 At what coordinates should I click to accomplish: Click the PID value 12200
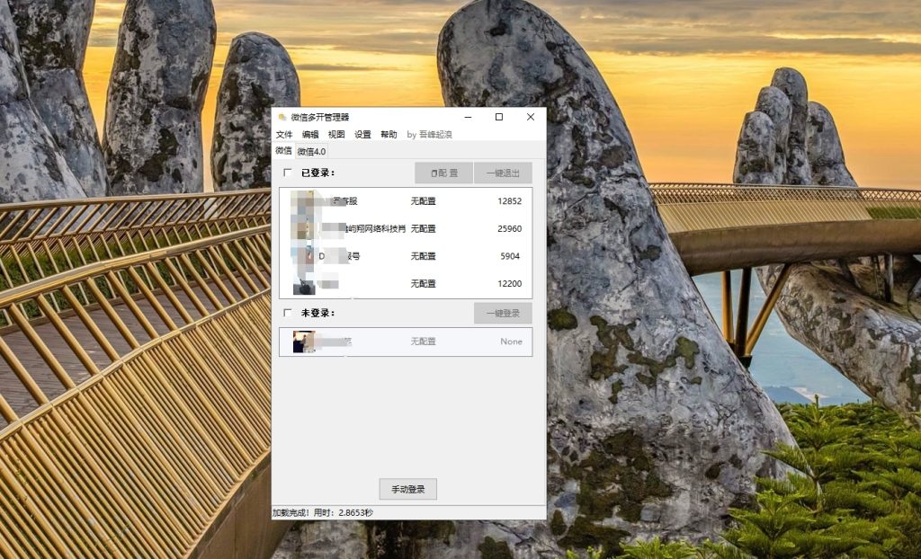tap(509, 284)
